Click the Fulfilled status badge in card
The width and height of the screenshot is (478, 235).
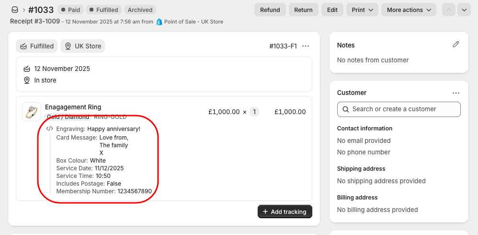tap(37, 46)
